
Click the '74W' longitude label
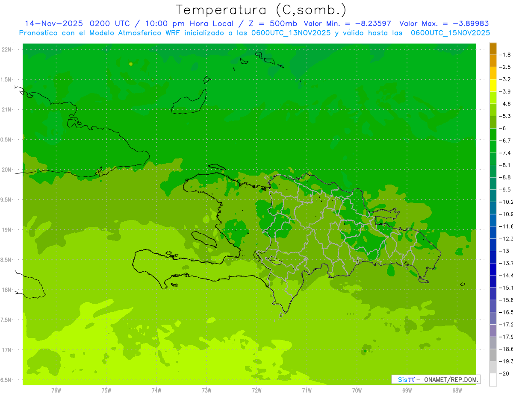[156, 390]
